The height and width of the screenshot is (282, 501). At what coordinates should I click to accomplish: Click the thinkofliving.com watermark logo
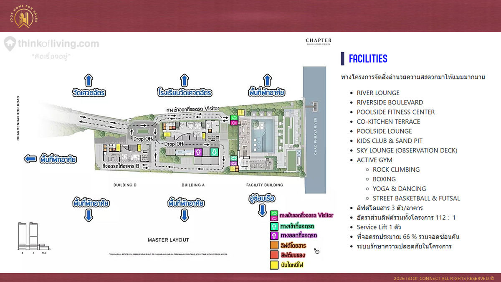pos(51,44)
